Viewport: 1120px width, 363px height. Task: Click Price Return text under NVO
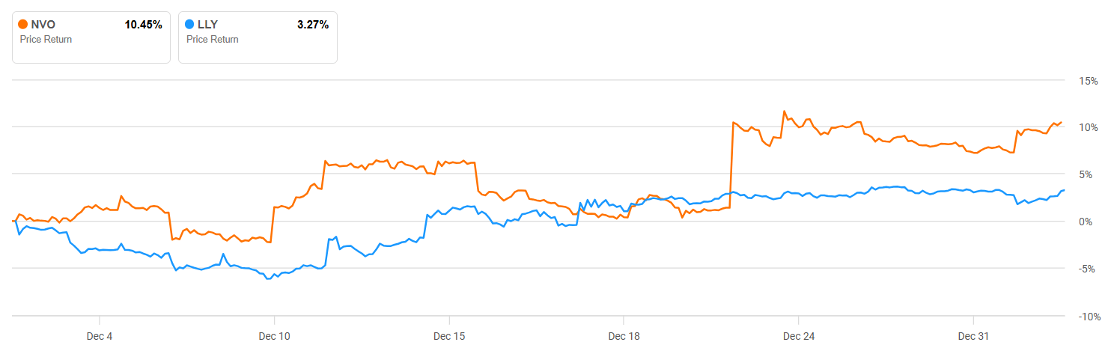tap(46, 39)
